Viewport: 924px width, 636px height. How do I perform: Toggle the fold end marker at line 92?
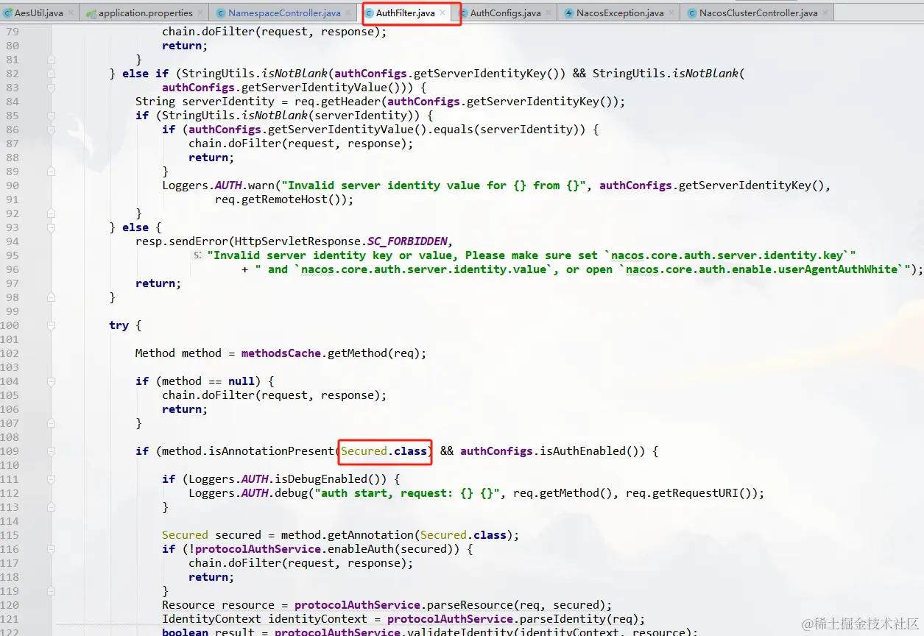click(x=51, y=213)
